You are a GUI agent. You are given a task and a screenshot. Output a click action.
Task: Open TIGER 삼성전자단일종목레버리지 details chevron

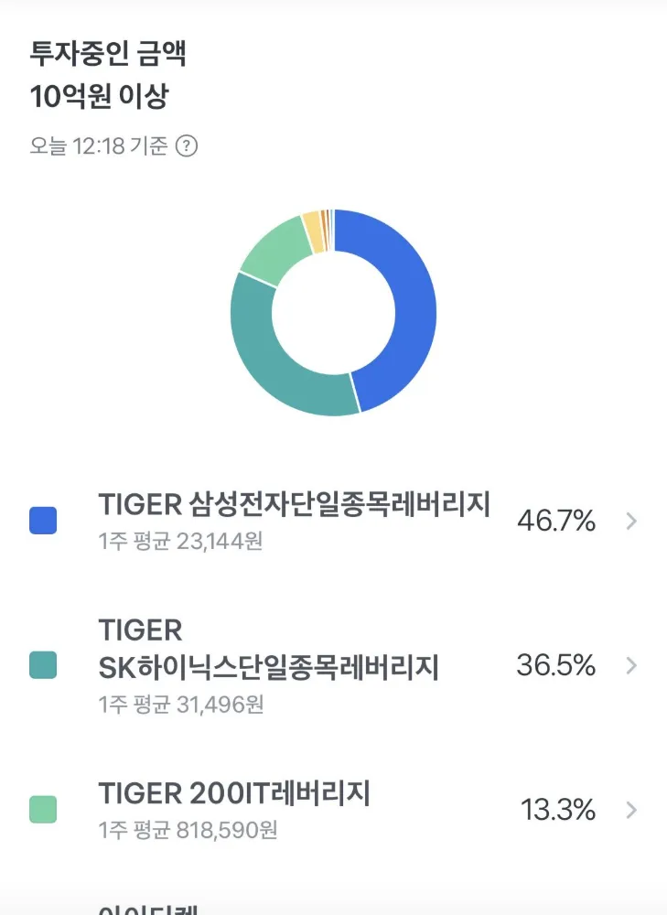click(x=631, y=521)
